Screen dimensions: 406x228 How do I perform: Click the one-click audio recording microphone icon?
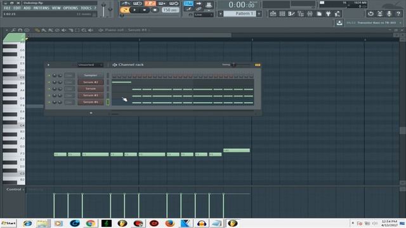point(389,14)
